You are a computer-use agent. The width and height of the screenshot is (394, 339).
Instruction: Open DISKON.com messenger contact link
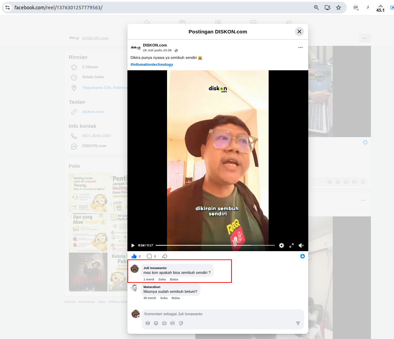coord(94,146)
